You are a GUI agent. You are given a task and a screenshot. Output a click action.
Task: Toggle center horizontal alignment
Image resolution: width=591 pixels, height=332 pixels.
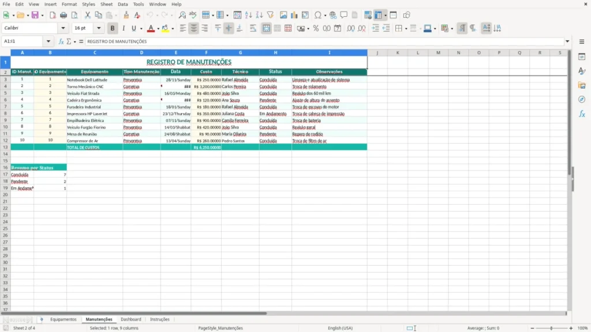194,28
